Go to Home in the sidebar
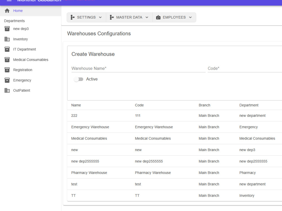 tap(30, 11)
